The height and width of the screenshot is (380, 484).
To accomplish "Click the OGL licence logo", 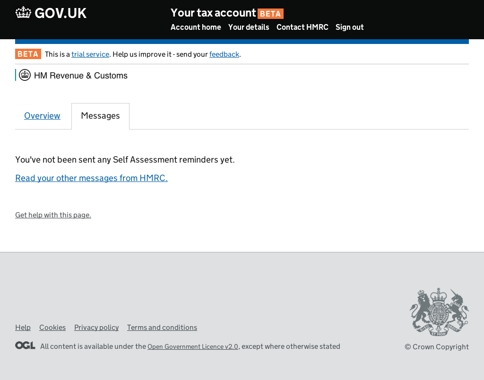I will pos(25,345).
